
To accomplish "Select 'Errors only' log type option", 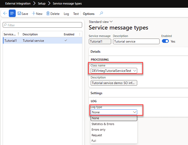I will pos(98,130).
